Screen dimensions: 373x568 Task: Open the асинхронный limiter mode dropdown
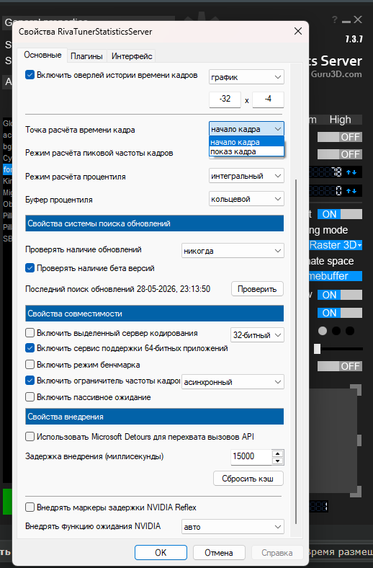tap(233, 382)
